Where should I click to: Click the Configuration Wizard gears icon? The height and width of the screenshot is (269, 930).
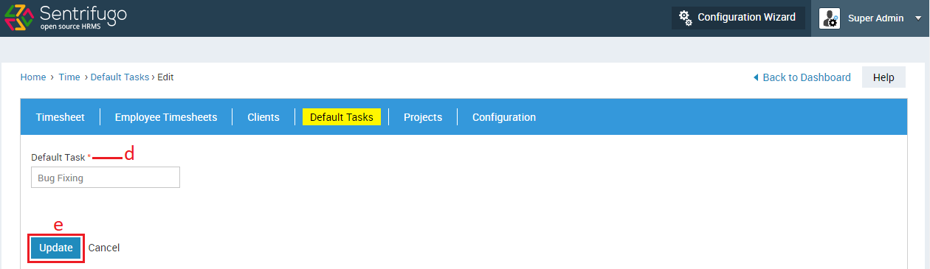pyautogui.click(x=686, y=18)
